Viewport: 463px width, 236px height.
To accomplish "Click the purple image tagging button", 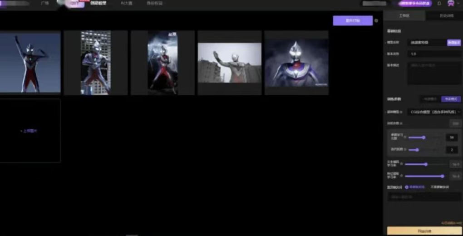I will (352, 20).
